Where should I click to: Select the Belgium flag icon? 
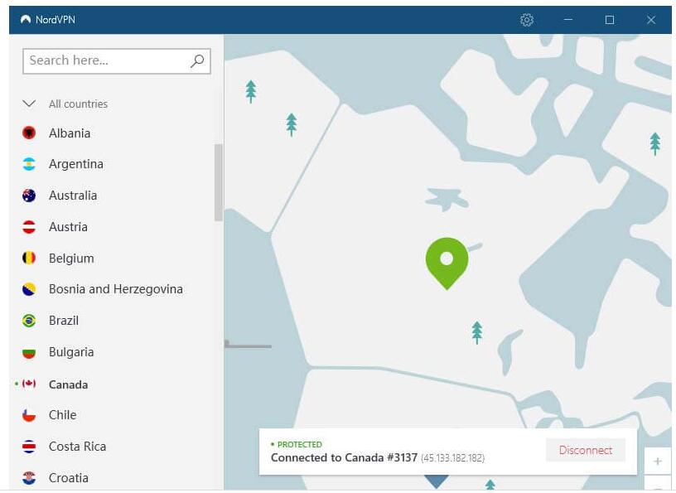point(29,258)
